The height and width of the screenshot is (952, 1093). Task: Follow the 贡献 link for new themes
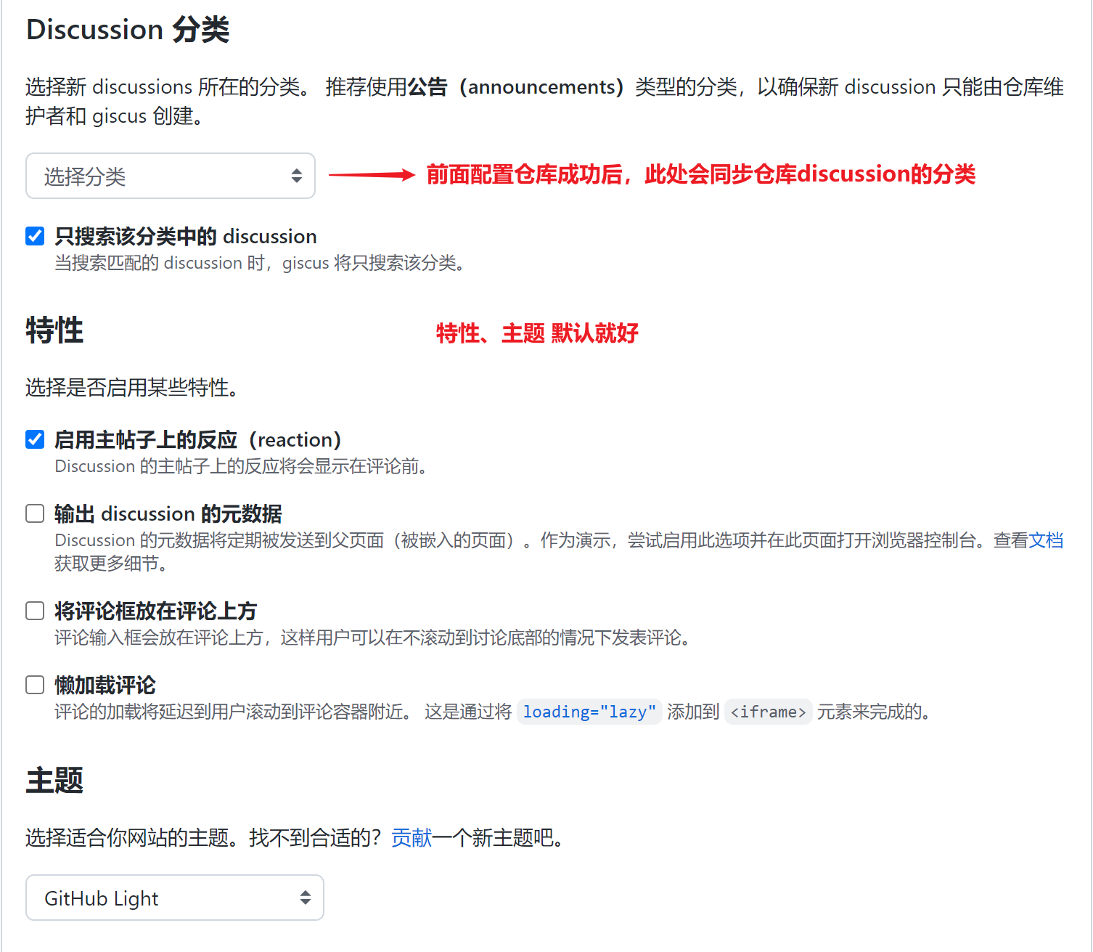[x=412, y=838]
